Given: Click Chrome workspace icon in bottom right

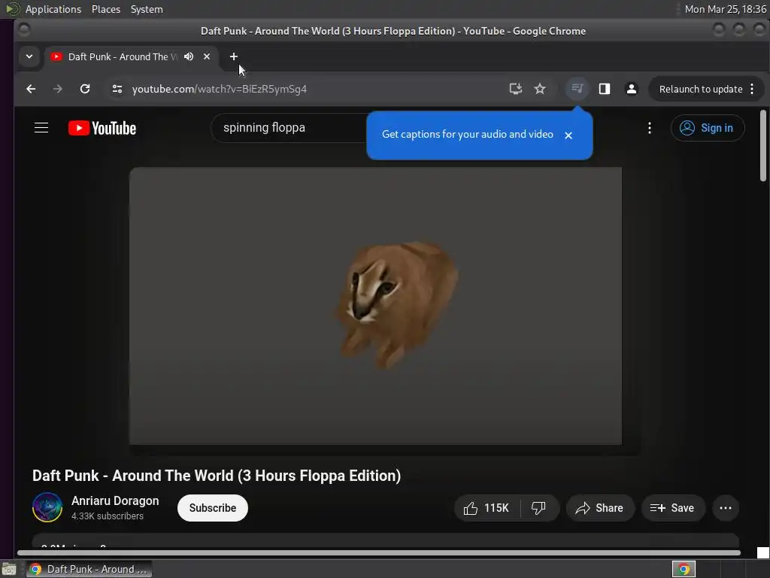Looking at the screenshot, I should tap(684, 569).
